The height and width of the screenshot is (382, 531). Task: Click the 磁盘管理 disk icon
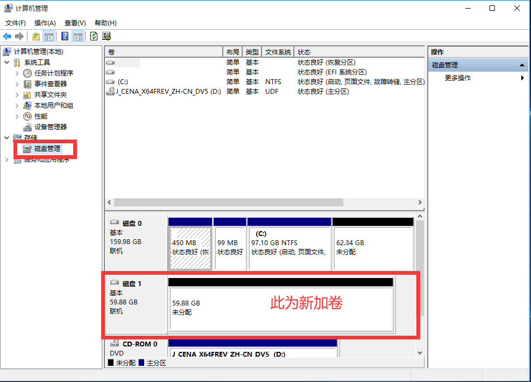click(x=27, y=149)
